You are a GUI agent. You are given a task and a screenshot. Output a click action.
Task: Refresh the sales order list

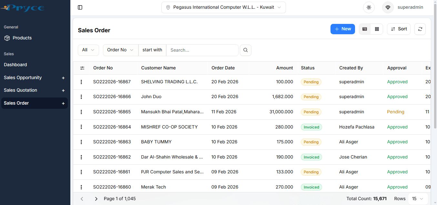[x=420, y=29]
